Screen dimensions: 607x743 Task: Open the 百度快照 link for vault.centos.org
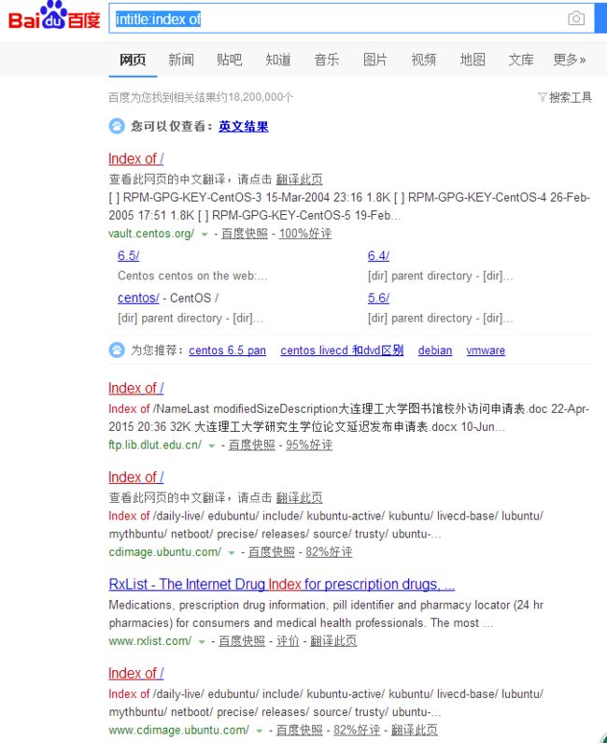pos(245,234)
